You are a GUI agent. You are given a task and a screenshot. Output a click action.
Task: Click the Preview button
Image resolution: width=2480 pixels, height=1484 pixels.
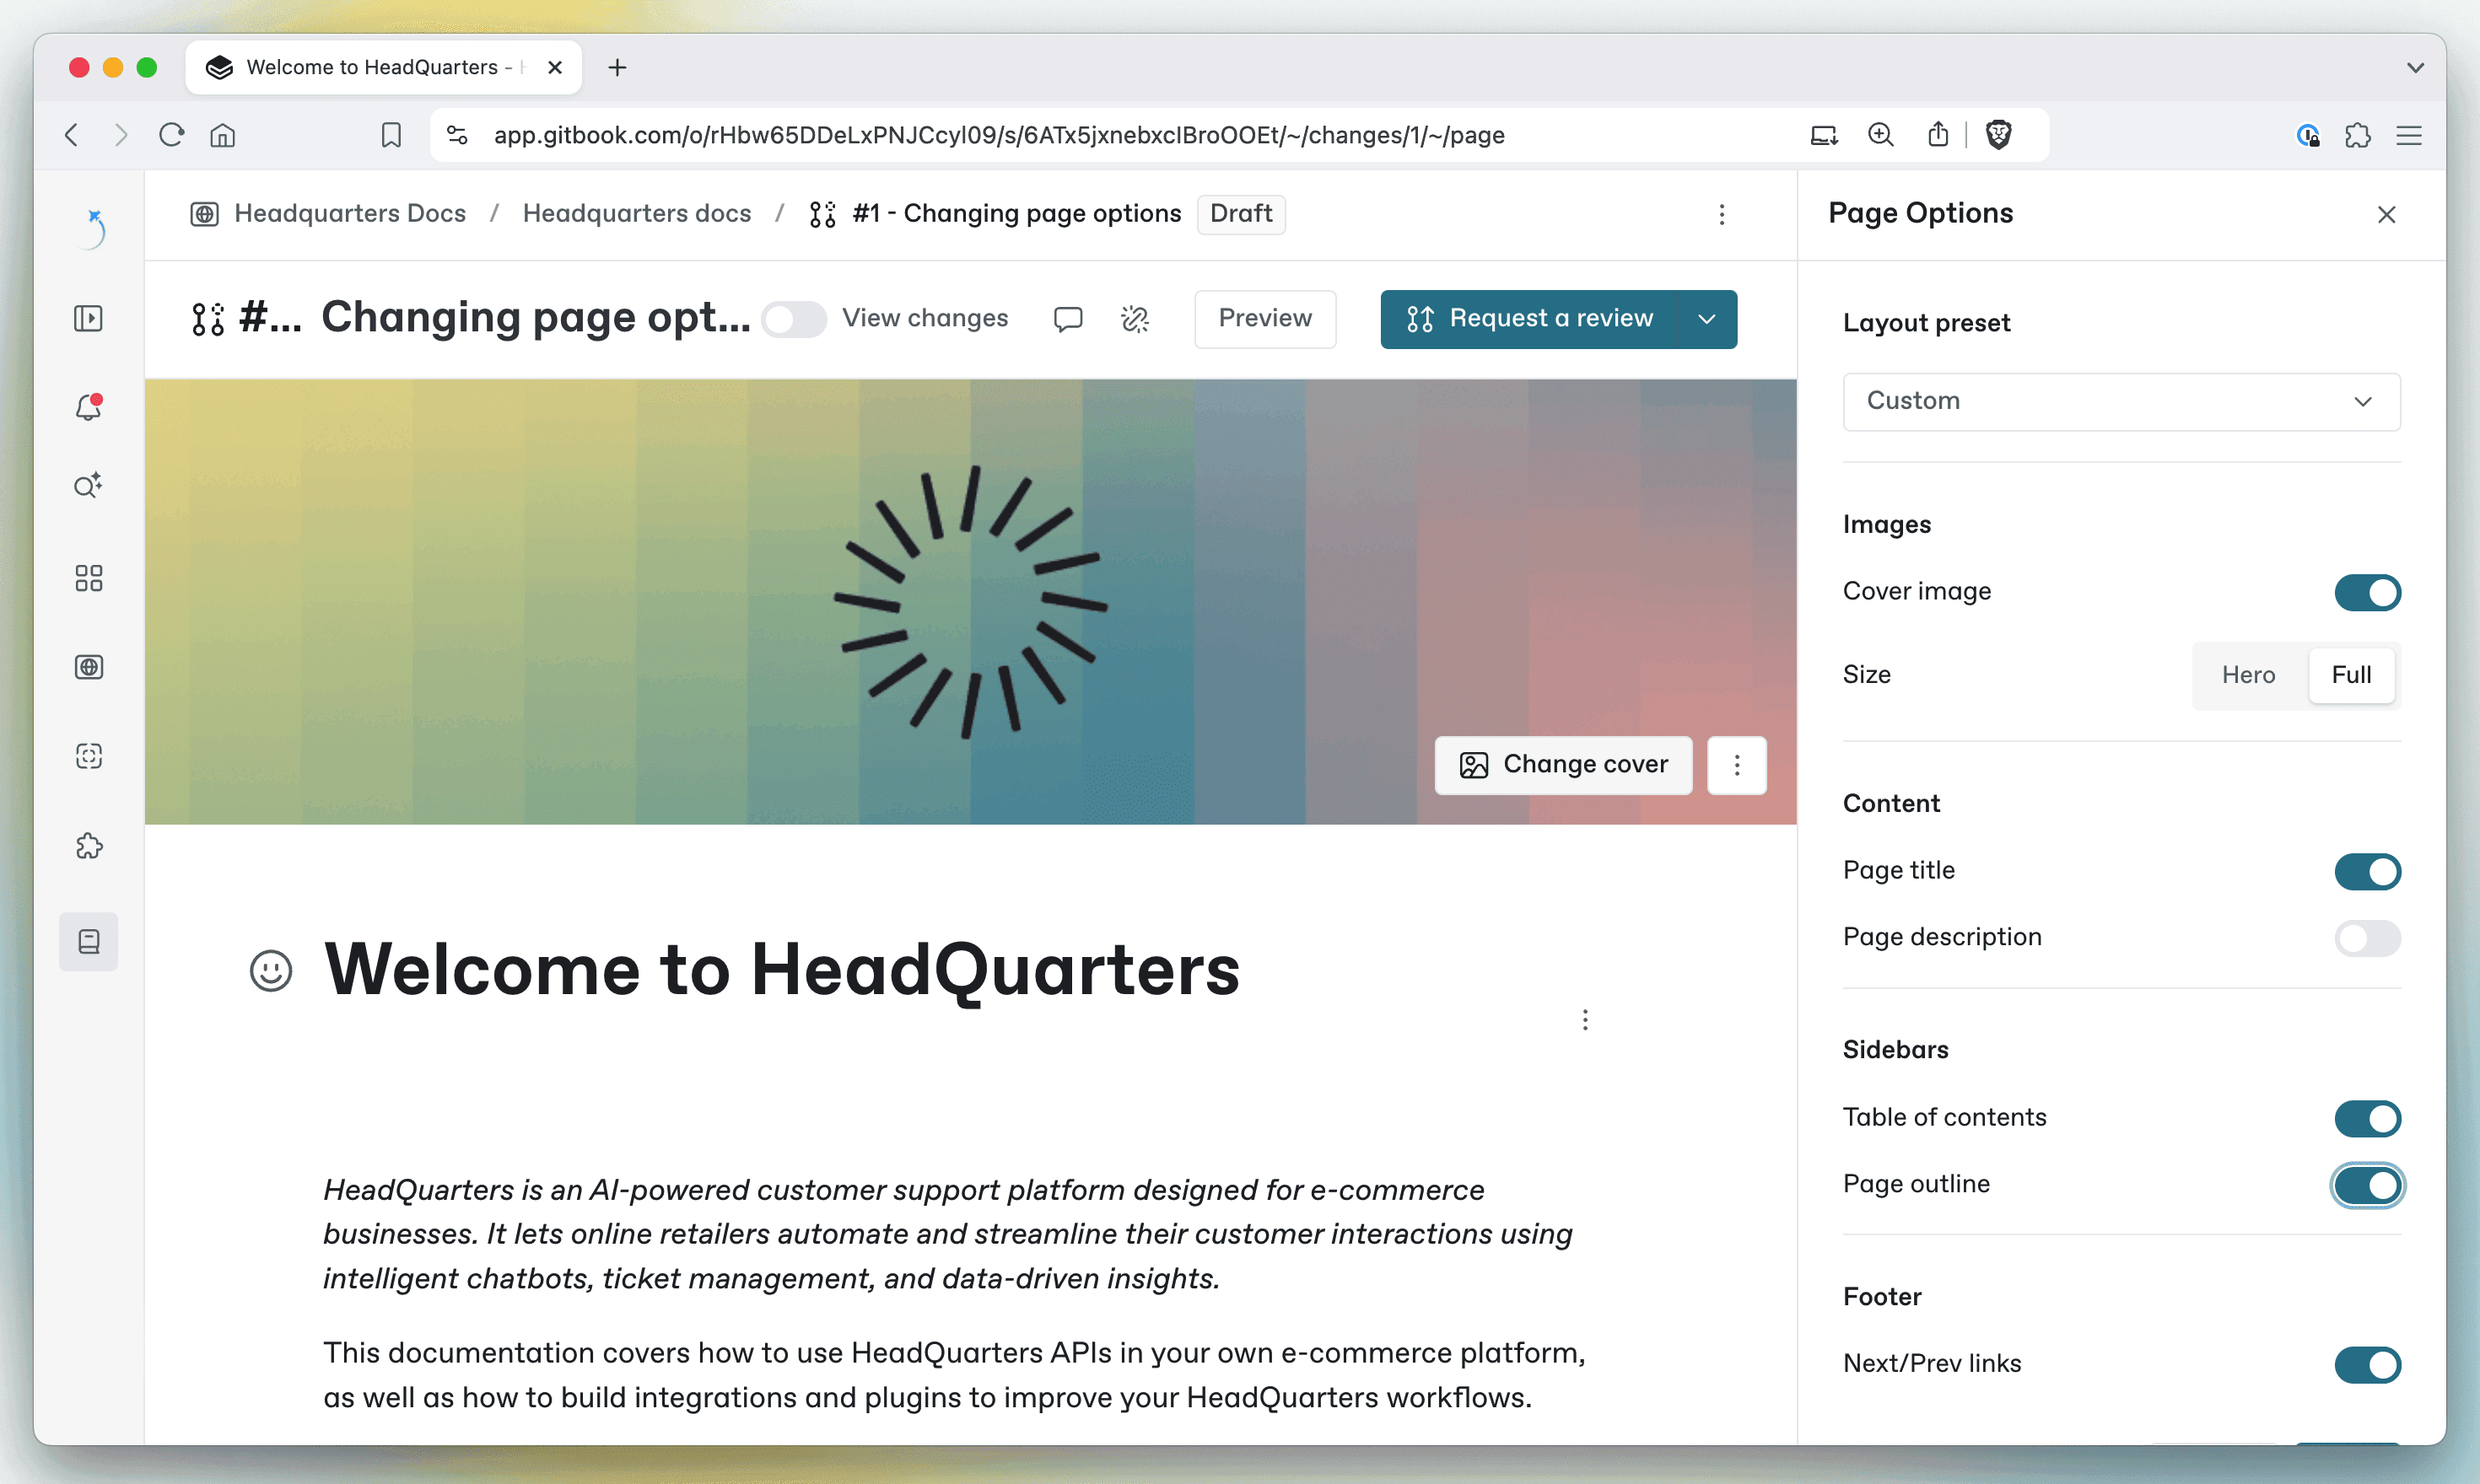click(x=1264, y=319)
